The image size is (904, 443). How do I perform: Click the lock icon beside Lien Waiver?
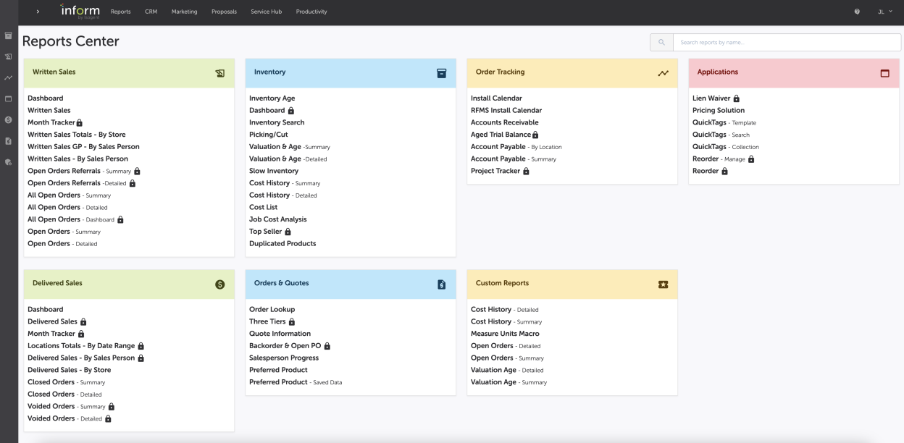click(x=737, y=98)
